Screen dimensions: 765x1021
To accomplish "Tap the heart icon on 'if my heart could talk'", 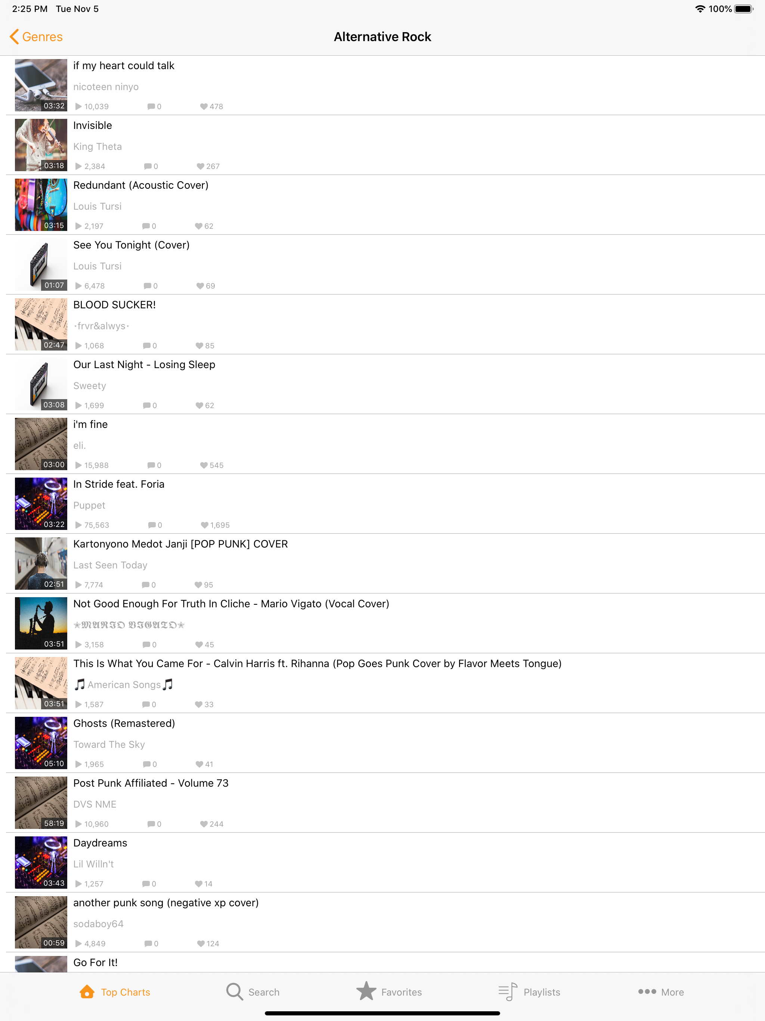I will point(204,107).
